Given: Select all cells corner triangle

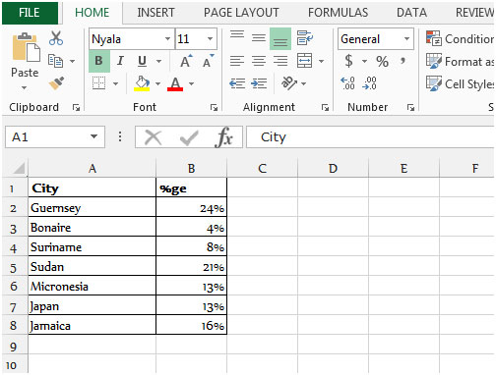Looking at the screenshot, I should [x=19, y=168].
